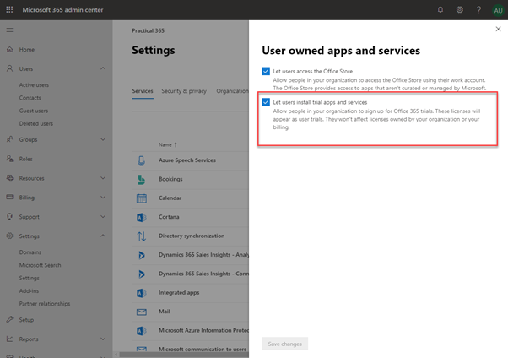Switch to Security & privacy tab
Screen dimensions: 508x358
[x=184, y=91]
